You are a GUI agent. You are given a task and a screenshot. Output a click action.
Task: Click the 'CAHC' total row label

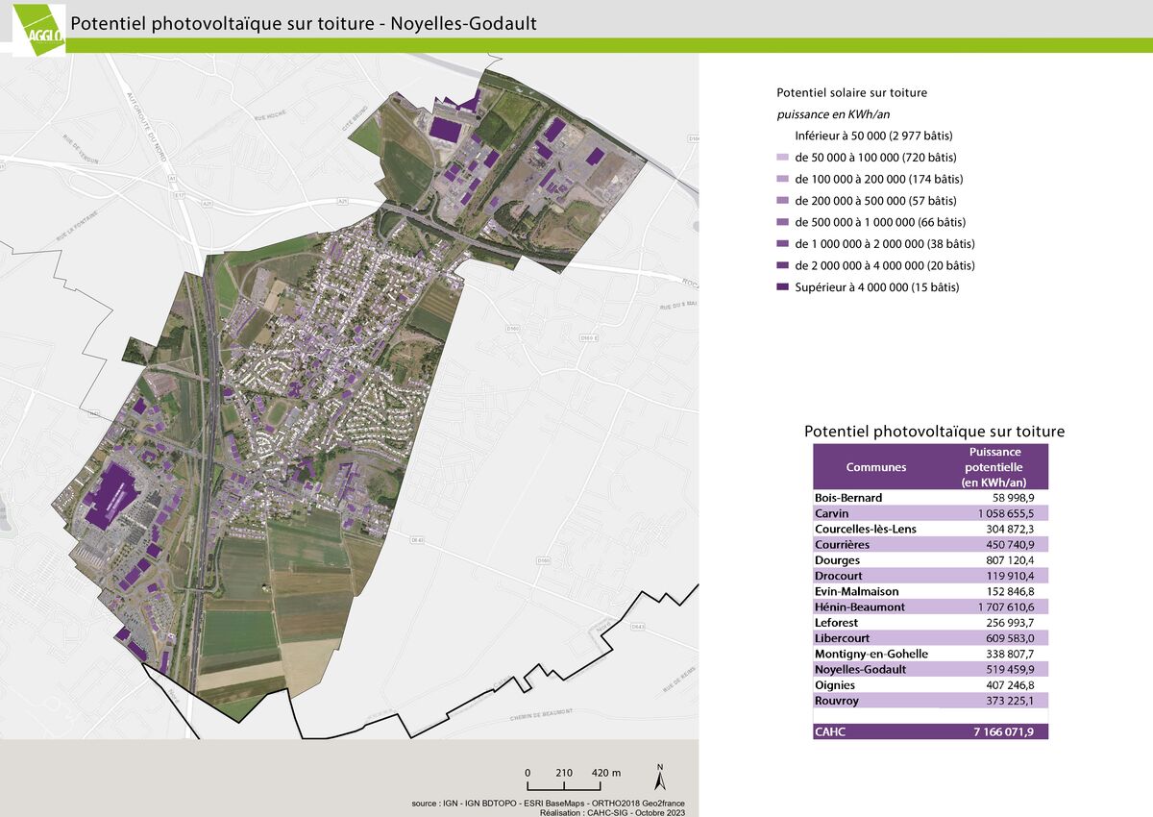831,731
